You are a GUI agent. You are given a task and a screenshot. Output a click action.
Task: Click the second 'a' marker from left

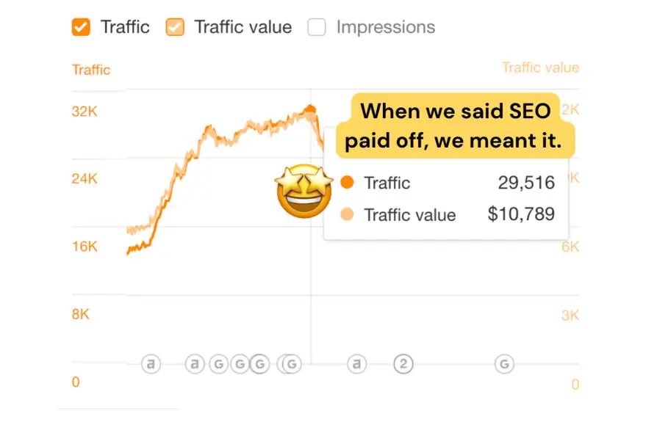click(x=195, y=363)
